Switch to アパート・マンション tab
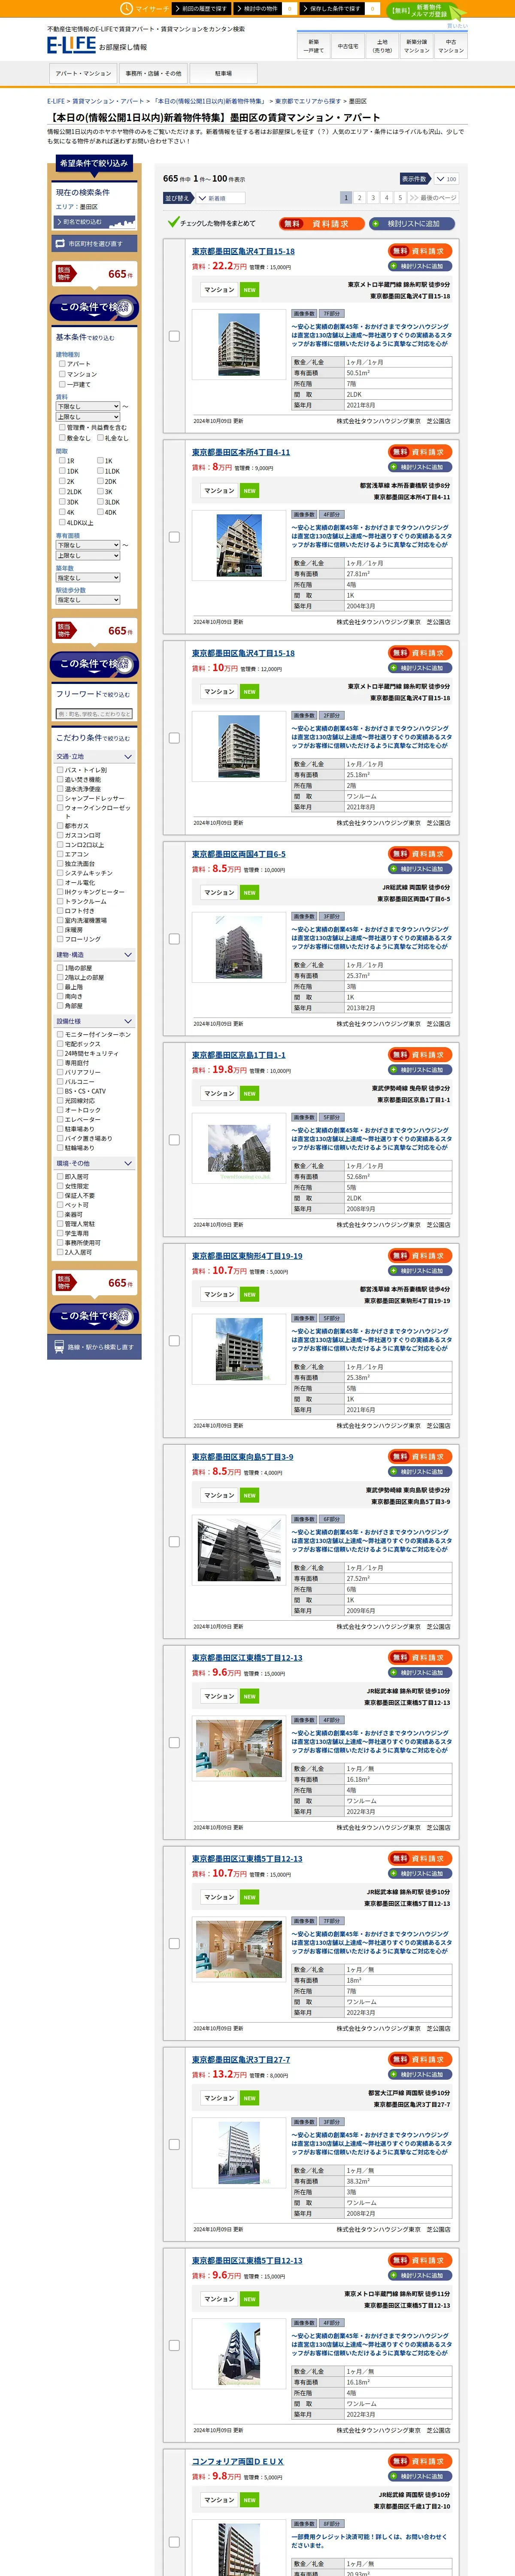 click(x=83, y=73)
